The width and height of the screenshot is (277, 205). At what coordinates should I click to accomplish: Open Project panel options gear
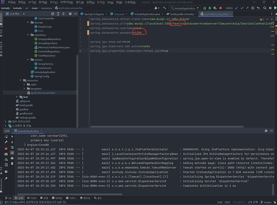point(70,14)
